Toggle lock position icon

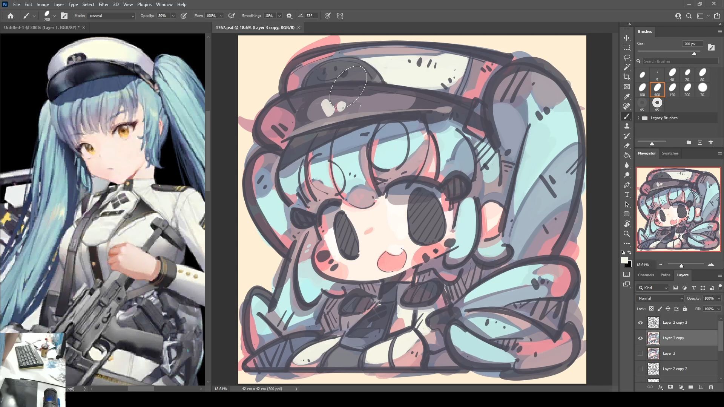pyautogui.click(x=668, y=309)
